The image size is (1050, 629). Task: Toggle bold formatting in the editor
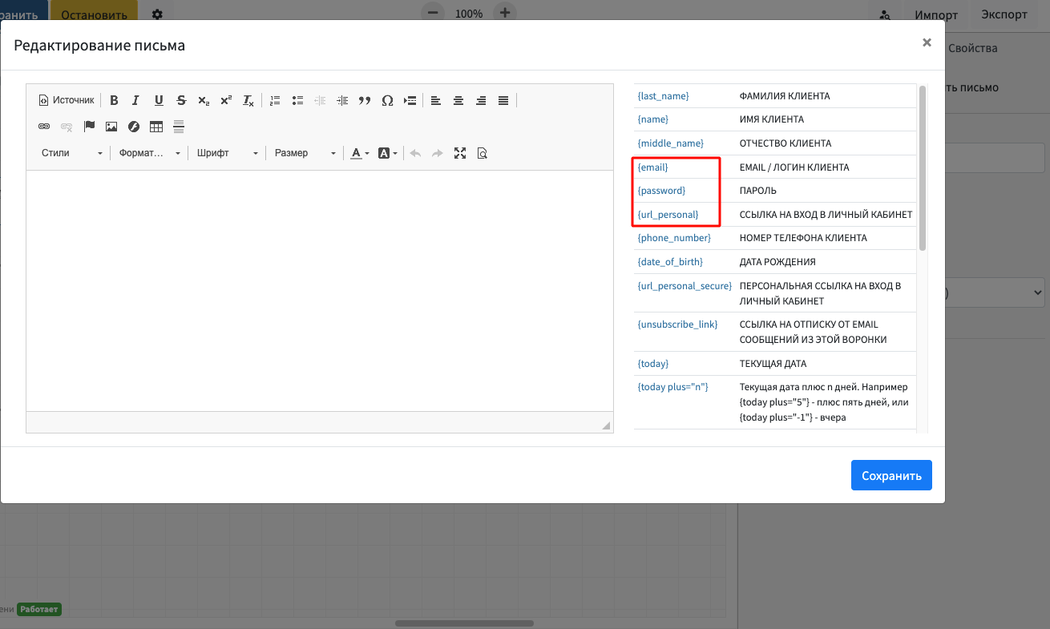[x=114, y=100]
